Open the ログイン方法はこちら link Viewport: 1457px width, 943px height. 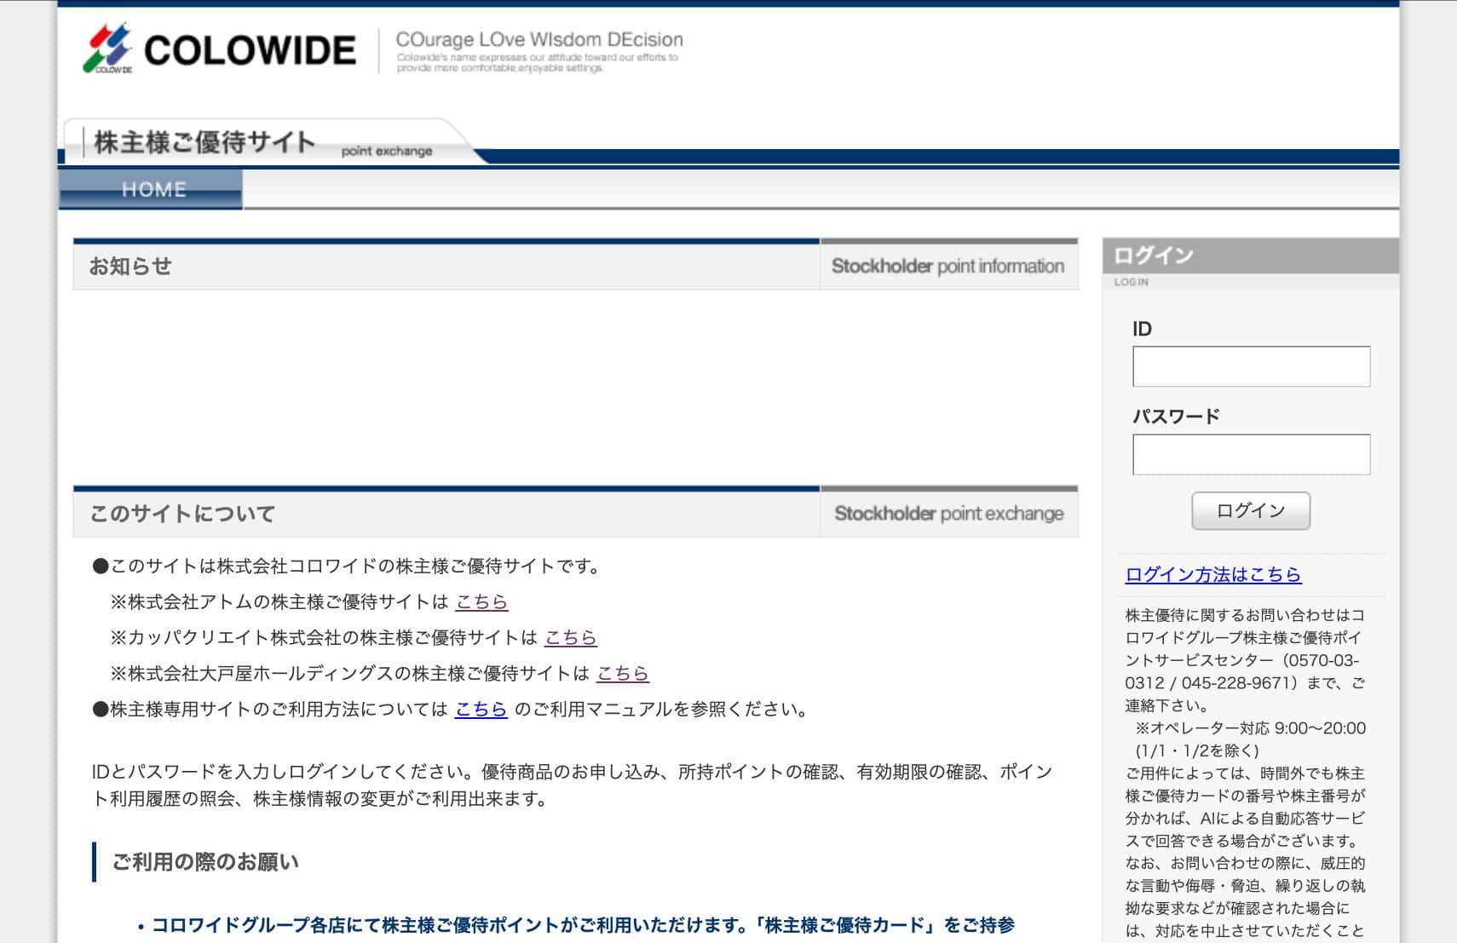click(x=1213, y=574)
